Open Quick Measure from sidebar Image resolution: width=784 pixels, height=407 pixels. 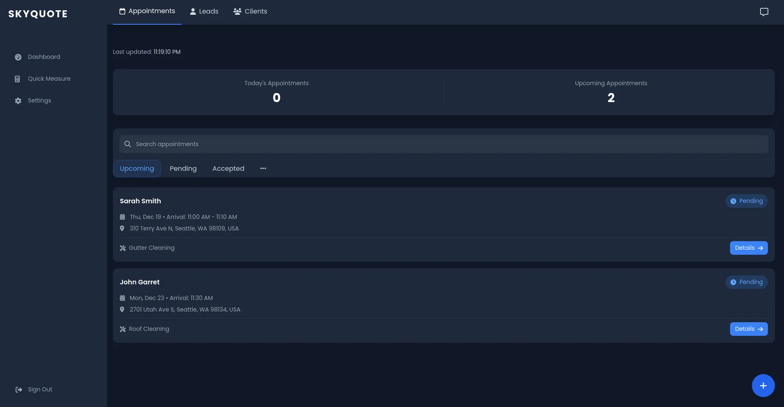click(x=49, y=79)
